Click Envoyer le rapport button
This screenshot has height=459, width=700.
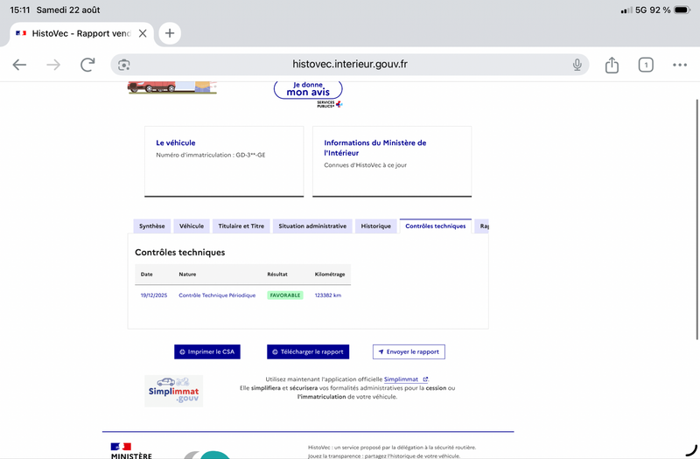tap(409, 352)
